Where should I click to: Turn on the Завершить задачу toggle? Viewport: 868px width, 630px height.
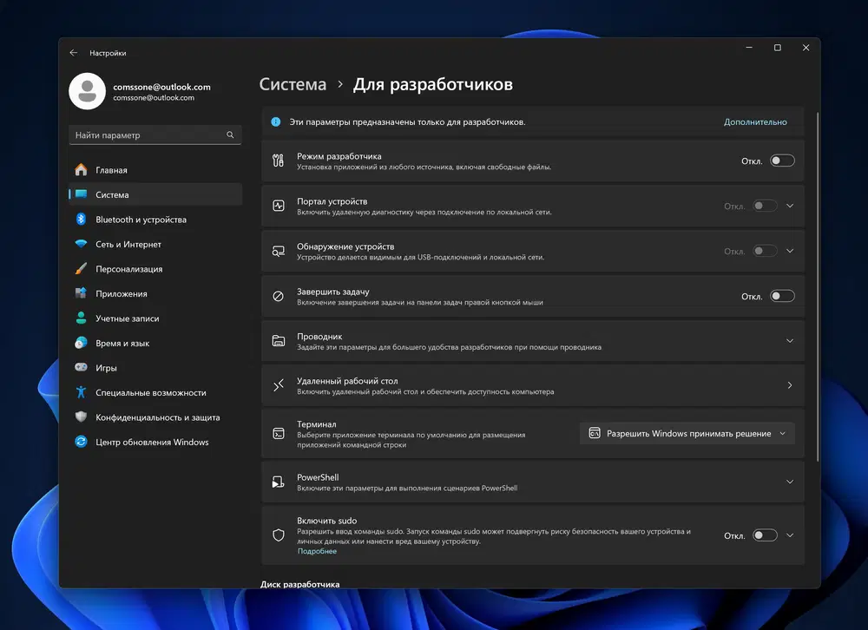point(782,296)
